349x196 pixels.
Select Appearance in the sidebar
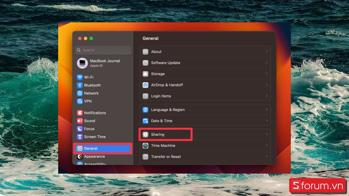click(94, 157)
